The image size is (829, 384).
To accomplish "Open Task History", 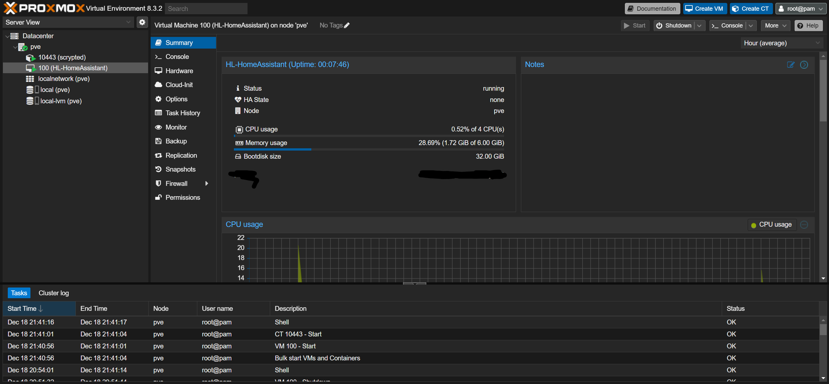I will click(183, 113).
